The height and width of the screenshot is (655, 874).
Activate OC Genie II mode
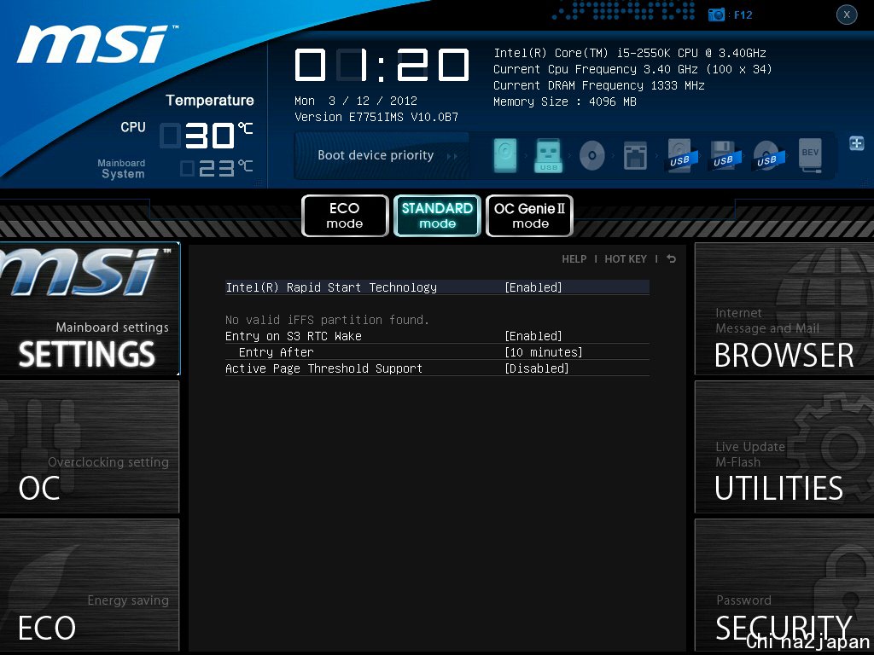click(x=529, y=216)
